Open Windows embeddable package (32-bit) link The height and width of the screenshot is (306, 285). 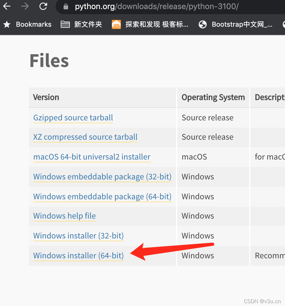click(x=102, y=177)
